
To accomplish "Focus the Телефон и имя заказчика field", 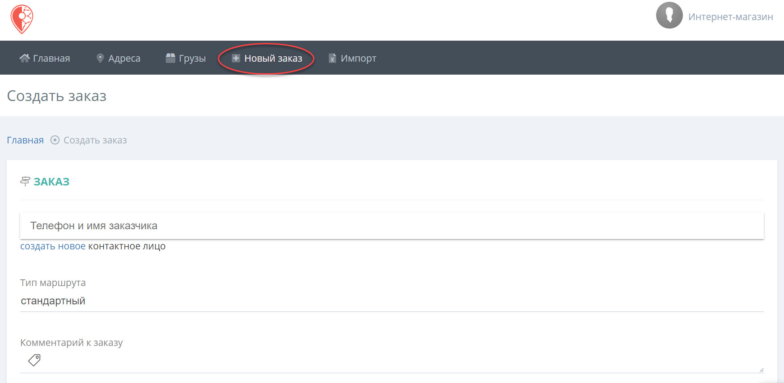I will (x=392, y=226).
